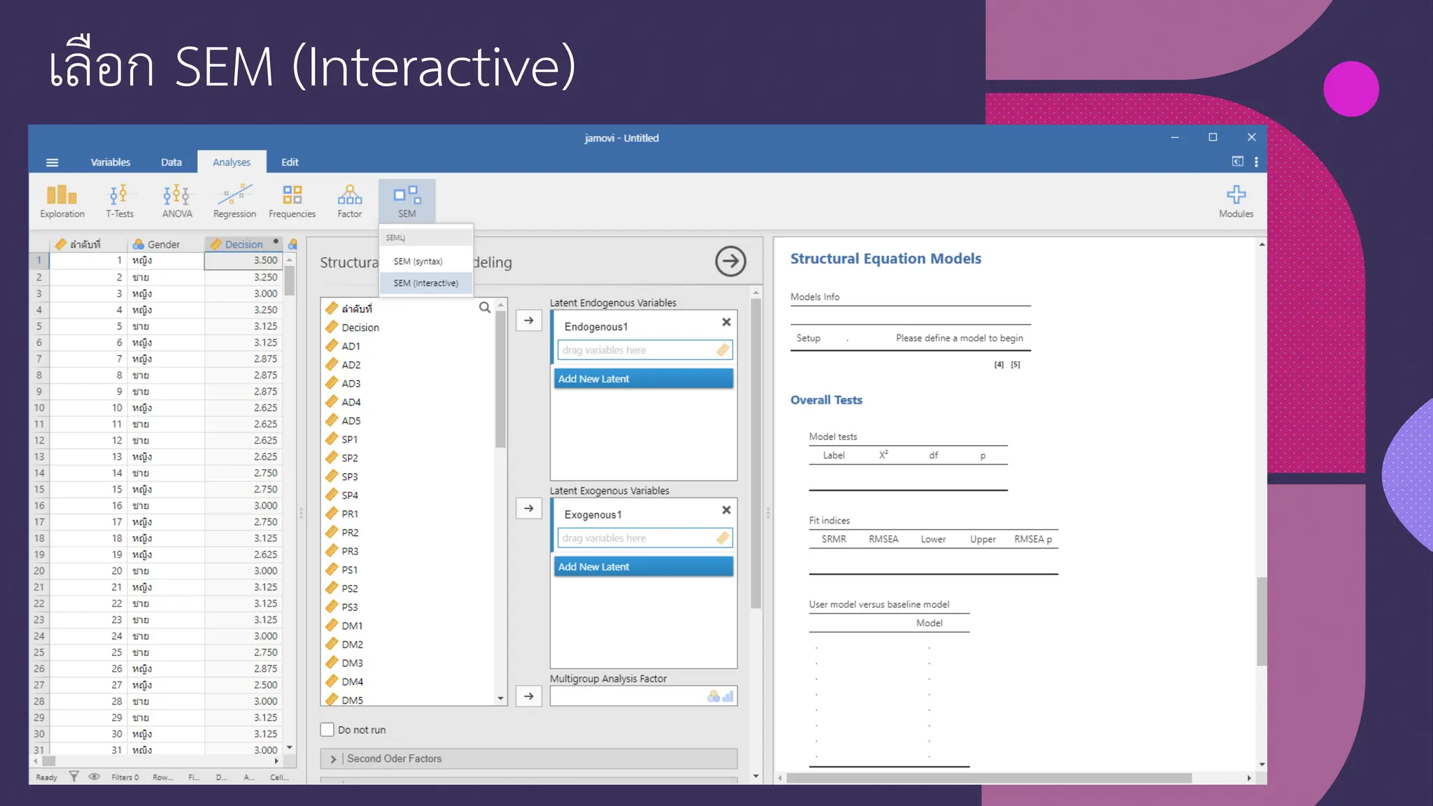This screenshot has width=1433, height=806.
Task: Open the Factor analysis menu
Action: point(349,201)
